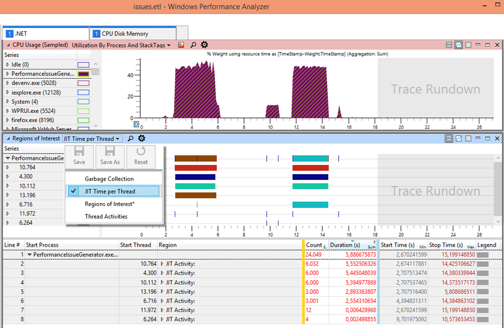The image size is (504, 328).
Task: Click the Reset preset button
Action: [141, 157]
